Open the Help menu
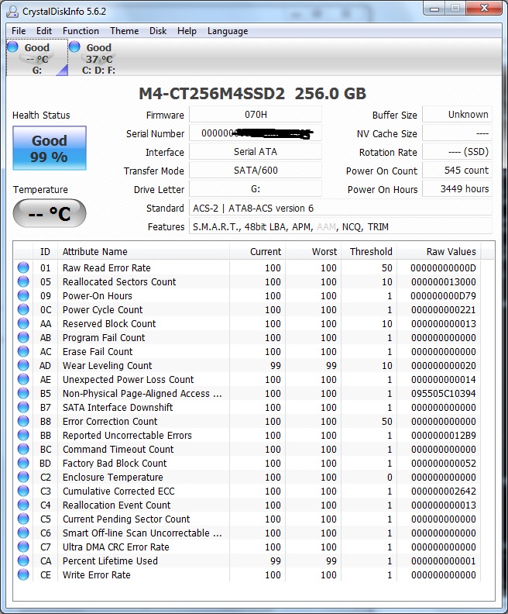 (x=187, y=31)
